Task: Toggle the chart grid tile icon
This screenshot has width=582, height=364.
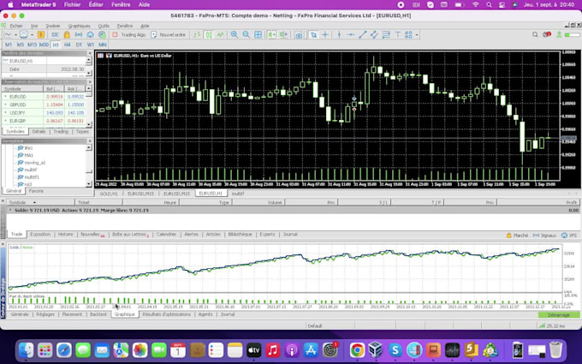Action: [258, 34]
